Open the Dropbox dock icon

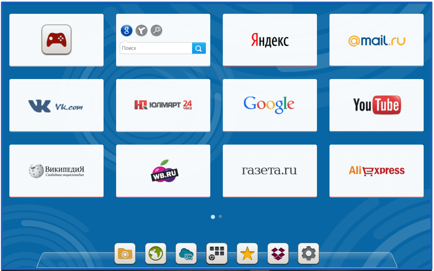pyautogui.click(x=278, y=253)
